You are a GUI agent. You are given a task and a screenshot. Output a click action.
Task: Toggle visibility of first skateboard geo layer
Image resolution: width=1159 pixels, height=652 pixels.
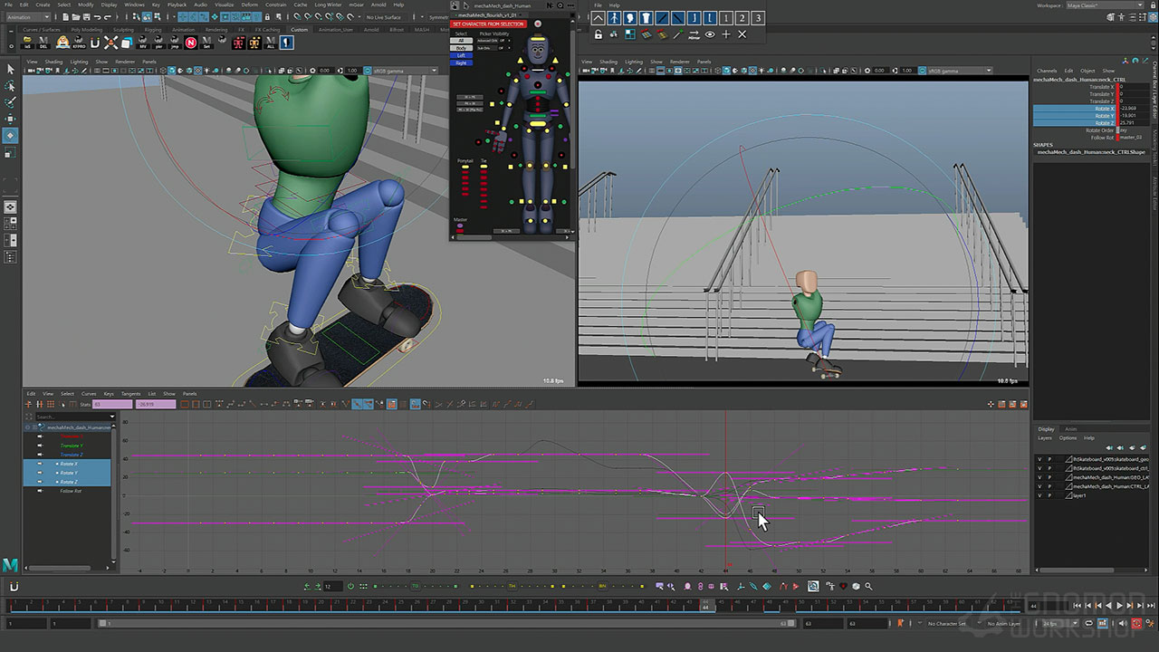[x=1039, y=459]
